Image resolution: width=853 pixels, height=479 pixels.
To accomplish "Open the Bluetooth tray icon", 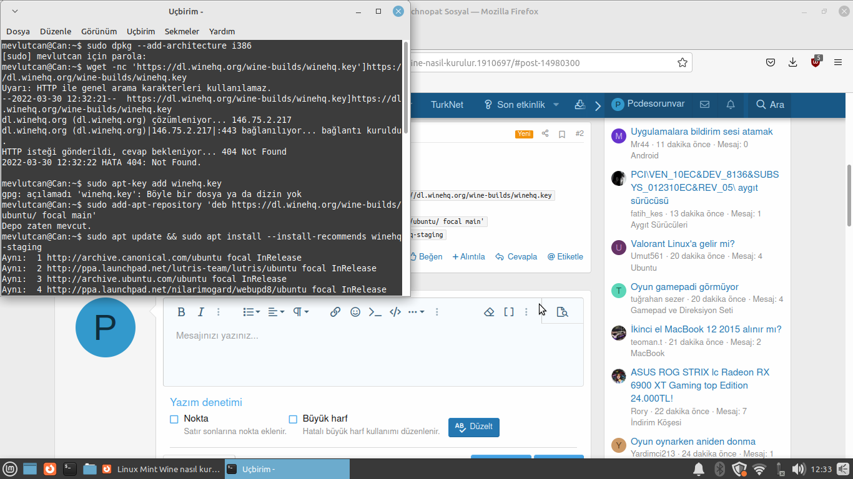I will coord(719,469).
